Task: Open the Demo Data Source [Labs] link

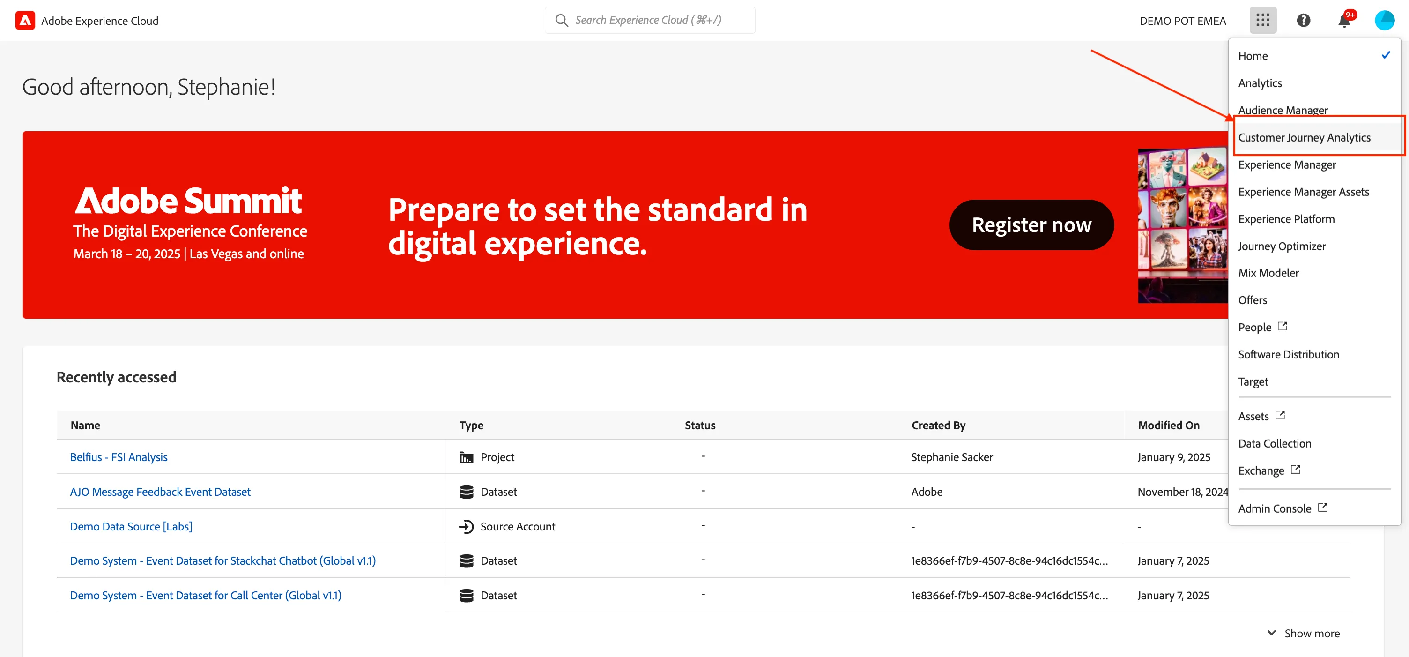Action: pyautogui.click(x=131, y=526)
